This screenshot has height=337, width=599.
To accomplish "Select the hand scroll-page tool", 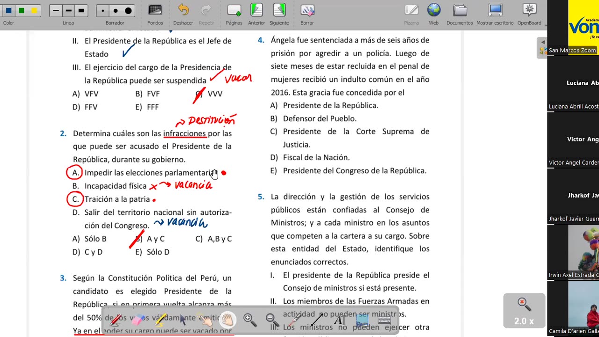I will coord(227,320).
